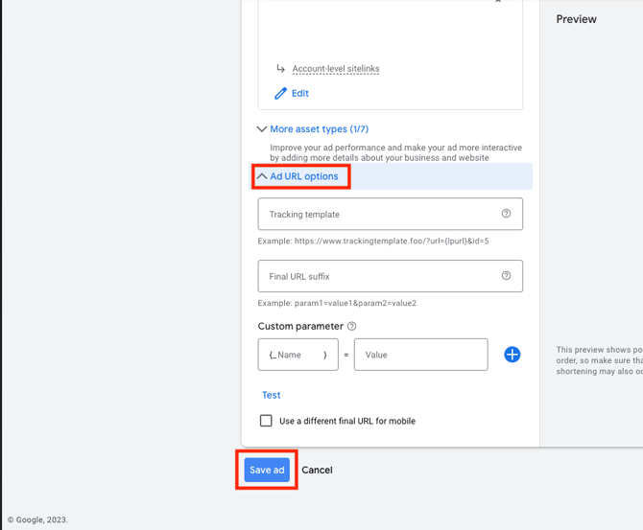Image resolution: width=643 pixels, height=530 pixels.
Task: Add a custom parameter with plus icon
Action: (x=512, y=355)
